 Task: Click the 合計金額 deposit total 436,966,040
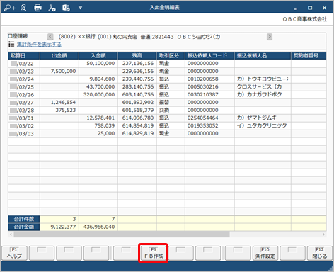click(99, 227)
